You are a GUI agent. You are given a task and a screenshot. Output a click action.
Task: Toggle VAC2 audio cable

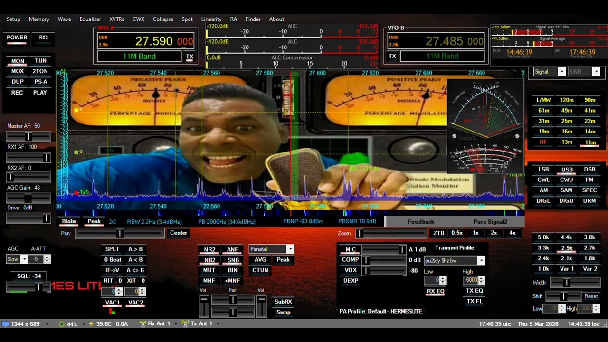(x=135, y=303)
